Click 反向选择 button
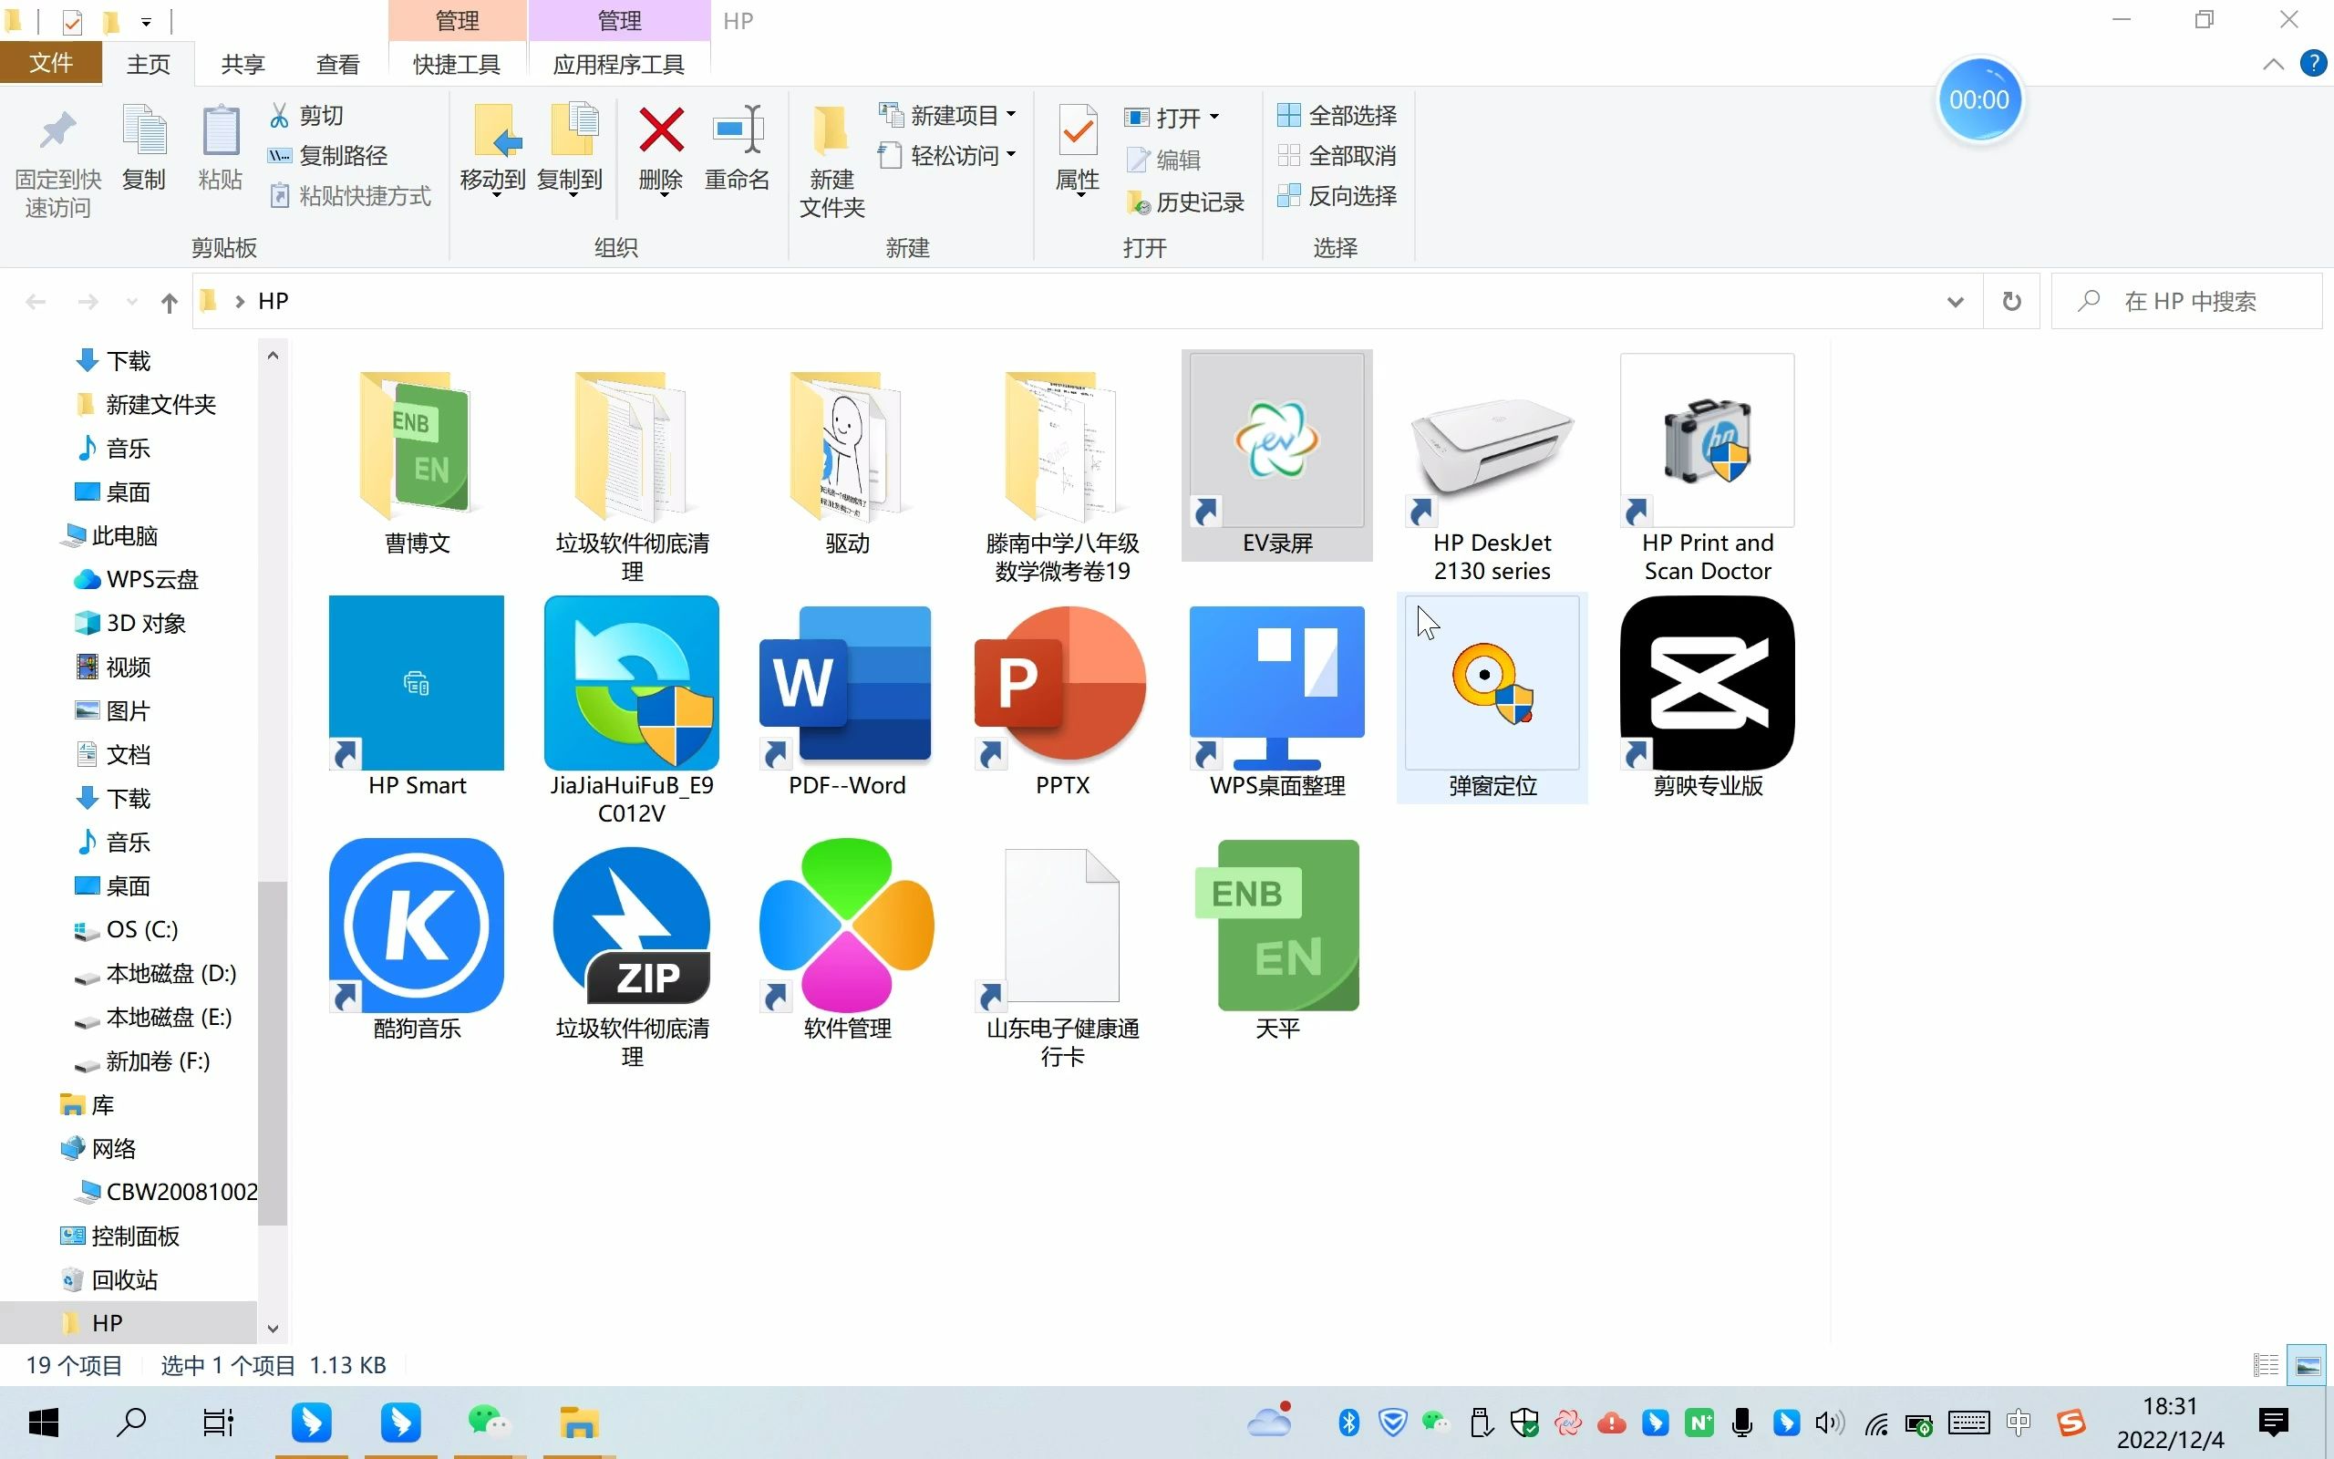This screenshot has height=1459, width=2334. click(x=1337, y=196)
